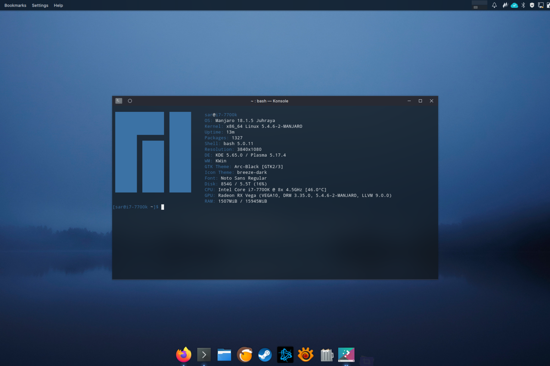
Task: Open XnView image viewer from the taskbar
Action: pos(306,354)
